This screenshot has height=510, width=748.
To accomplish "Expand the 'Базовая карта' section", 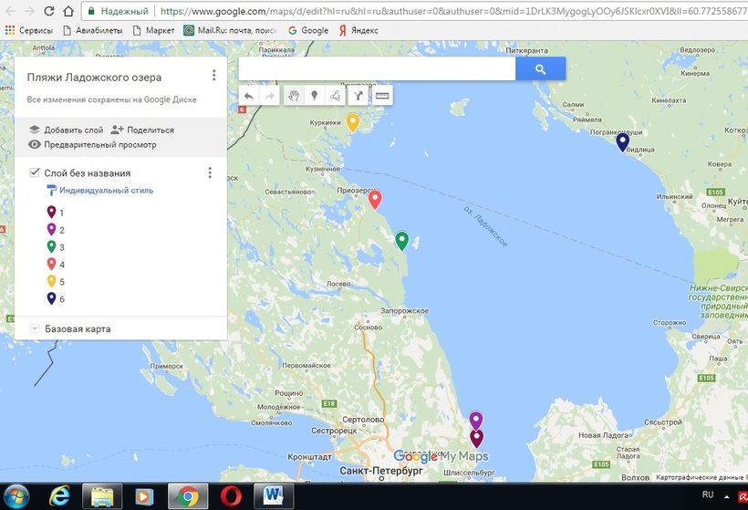I will tap(35, 328).
